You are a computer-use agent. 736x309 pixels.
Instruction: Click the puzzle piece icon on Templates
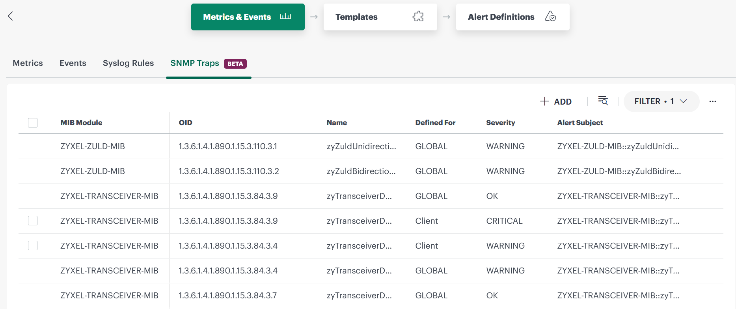pos(418,17)
